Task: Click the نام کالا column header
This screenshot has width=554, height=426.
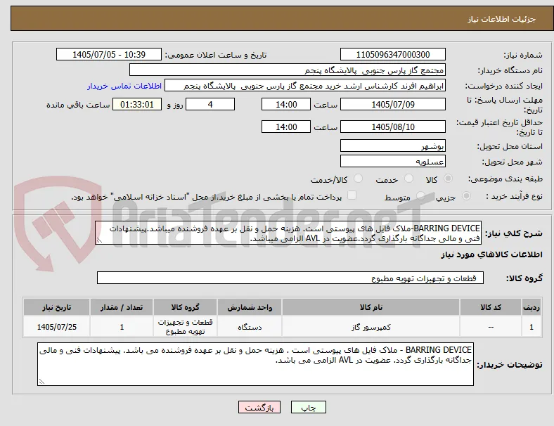Action: (x=371, y=307)
